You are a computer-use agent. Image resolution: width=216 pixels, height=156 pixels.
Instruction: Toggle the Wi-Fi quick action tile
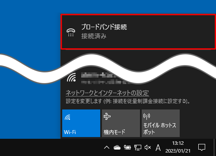pyautogui.click(x=81, y=123)
